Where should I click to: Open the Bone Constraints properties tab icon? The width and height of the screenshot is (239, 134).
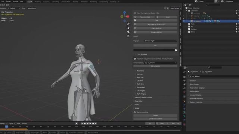pyautogui.click(x=184, y=120)
